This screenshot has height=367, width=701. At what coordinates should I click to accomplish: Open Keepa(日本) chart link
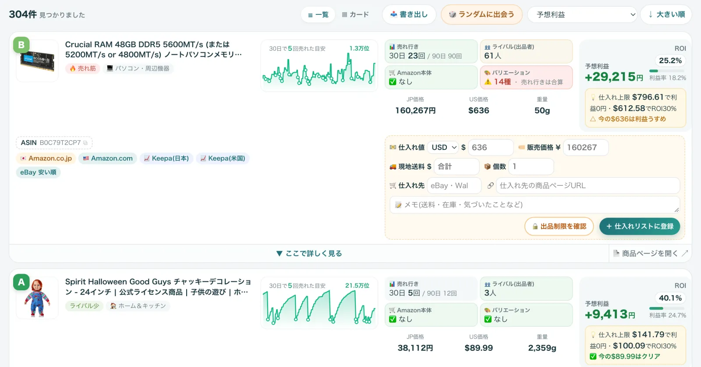pyautogui.click(x=166, y=158)
